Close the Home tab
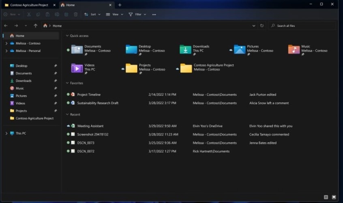The height and width of the screenshot is (203, 343). [x=110, y=5]
